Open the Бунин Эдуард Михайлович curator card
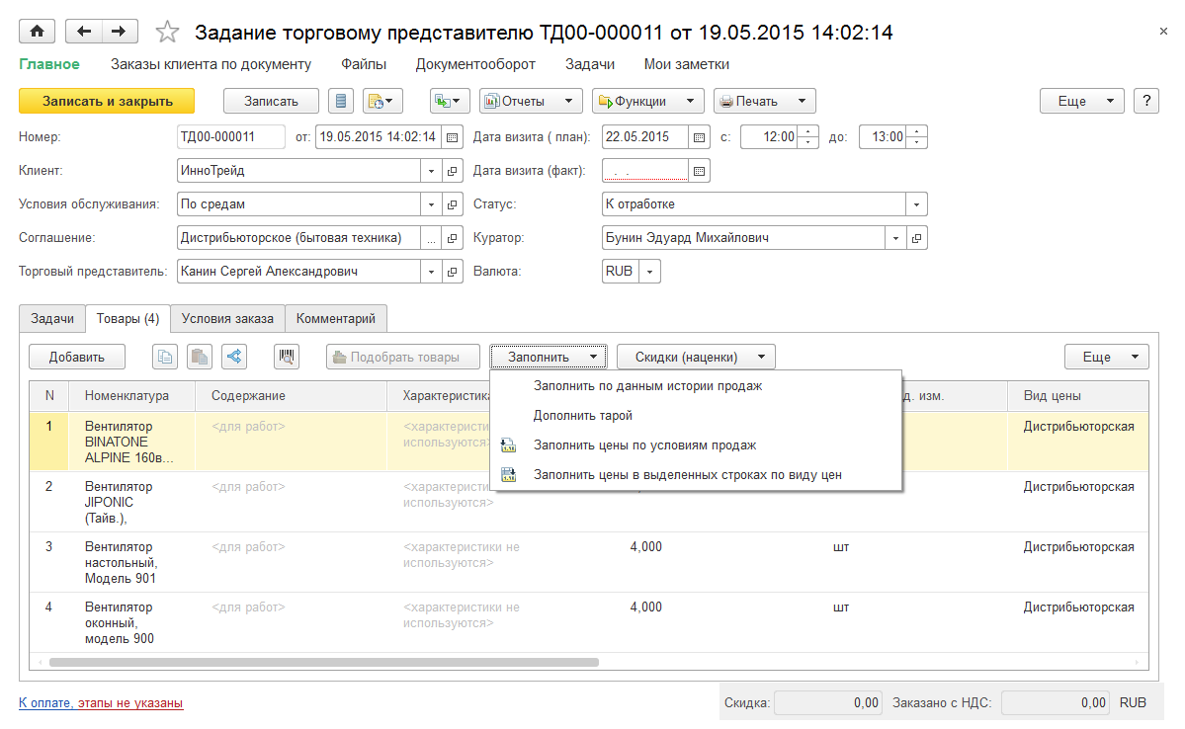Image resolution: width=1185 pixels, height=729 pixels. point(917,238)
